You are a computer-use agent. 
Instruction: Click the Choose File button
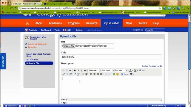pyautogui.click(x=69, y=46)
